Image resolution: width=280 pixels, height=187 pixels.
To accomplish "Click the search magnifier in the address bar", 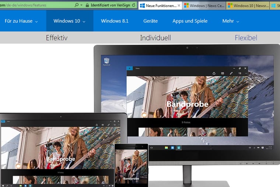I will point(76,6).
